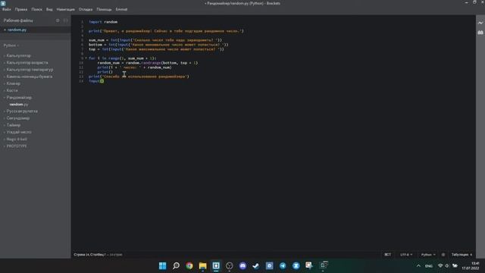The height and width of the screenshot is (273, 485).
Task: Click the working files settings gear icon
Action: [58, 20]
